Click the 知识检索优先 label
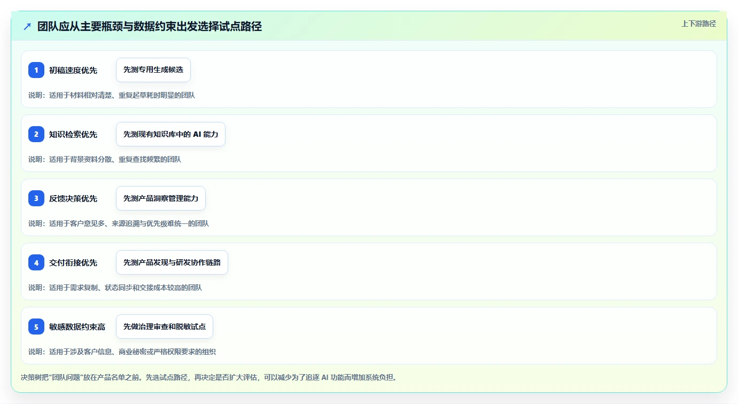This screenshot has height=404, width=738. click(x=73, y=134)
